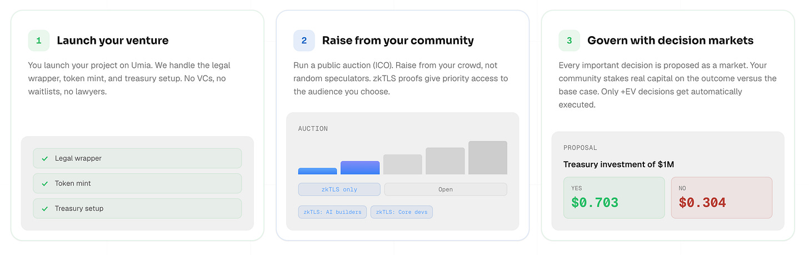Click the blue step 2 number badge
This screenshot has height=255, width=809.
coord(304,41)
